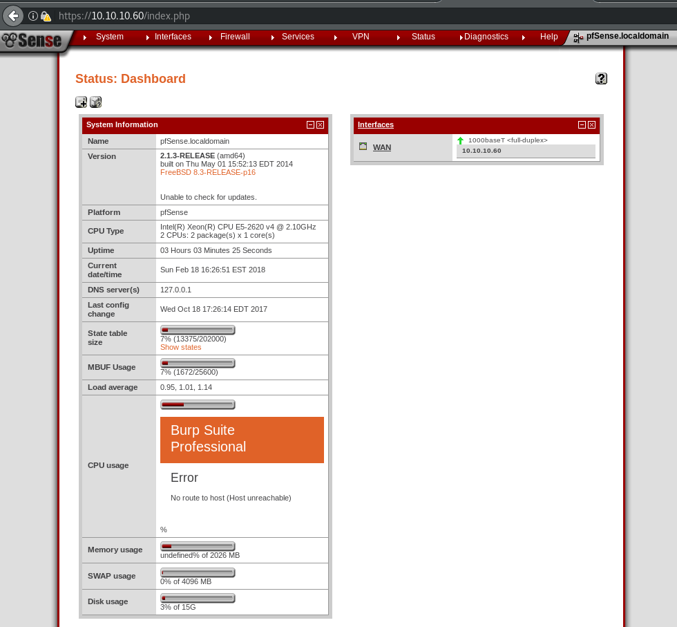This screenshot has height=627, width=677.
Task: Click the insecure connection lock warning icon
Action: tap(46, 17)
